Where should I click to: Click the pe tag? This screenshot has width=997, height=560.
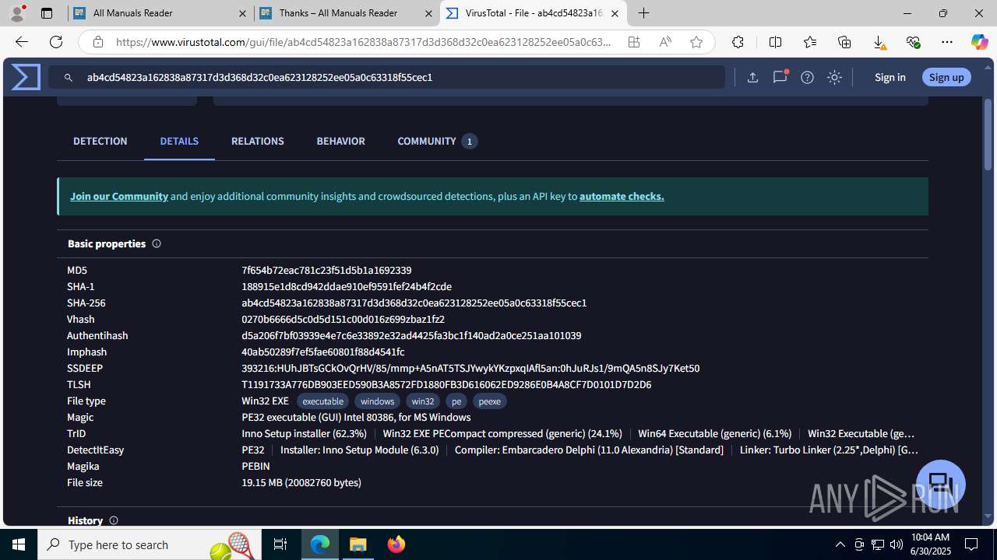456,401
